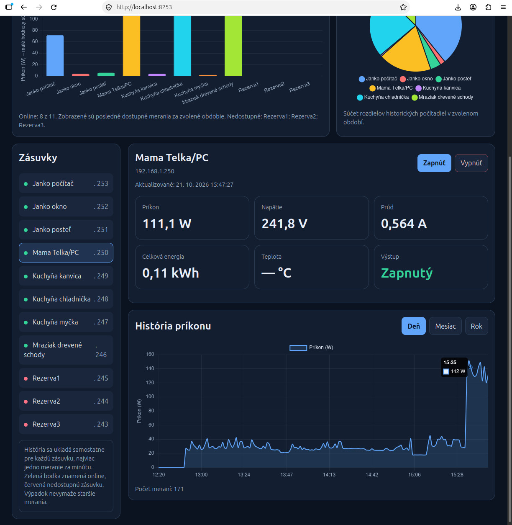512x525 pixels.
Task: Click the Mraziak drevené schody green bar
Action: (x=233, y=46)
